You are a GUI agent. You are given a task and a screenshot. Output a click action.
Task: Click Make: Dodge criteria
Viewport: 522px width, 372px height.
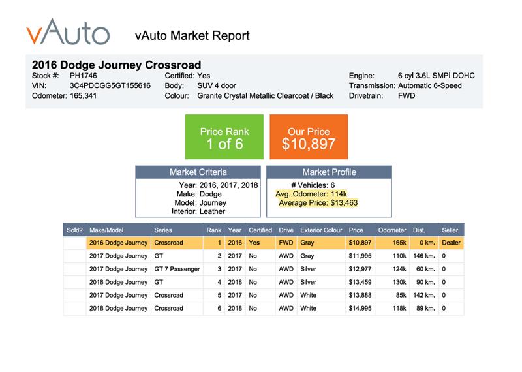(x=199, y=194)
